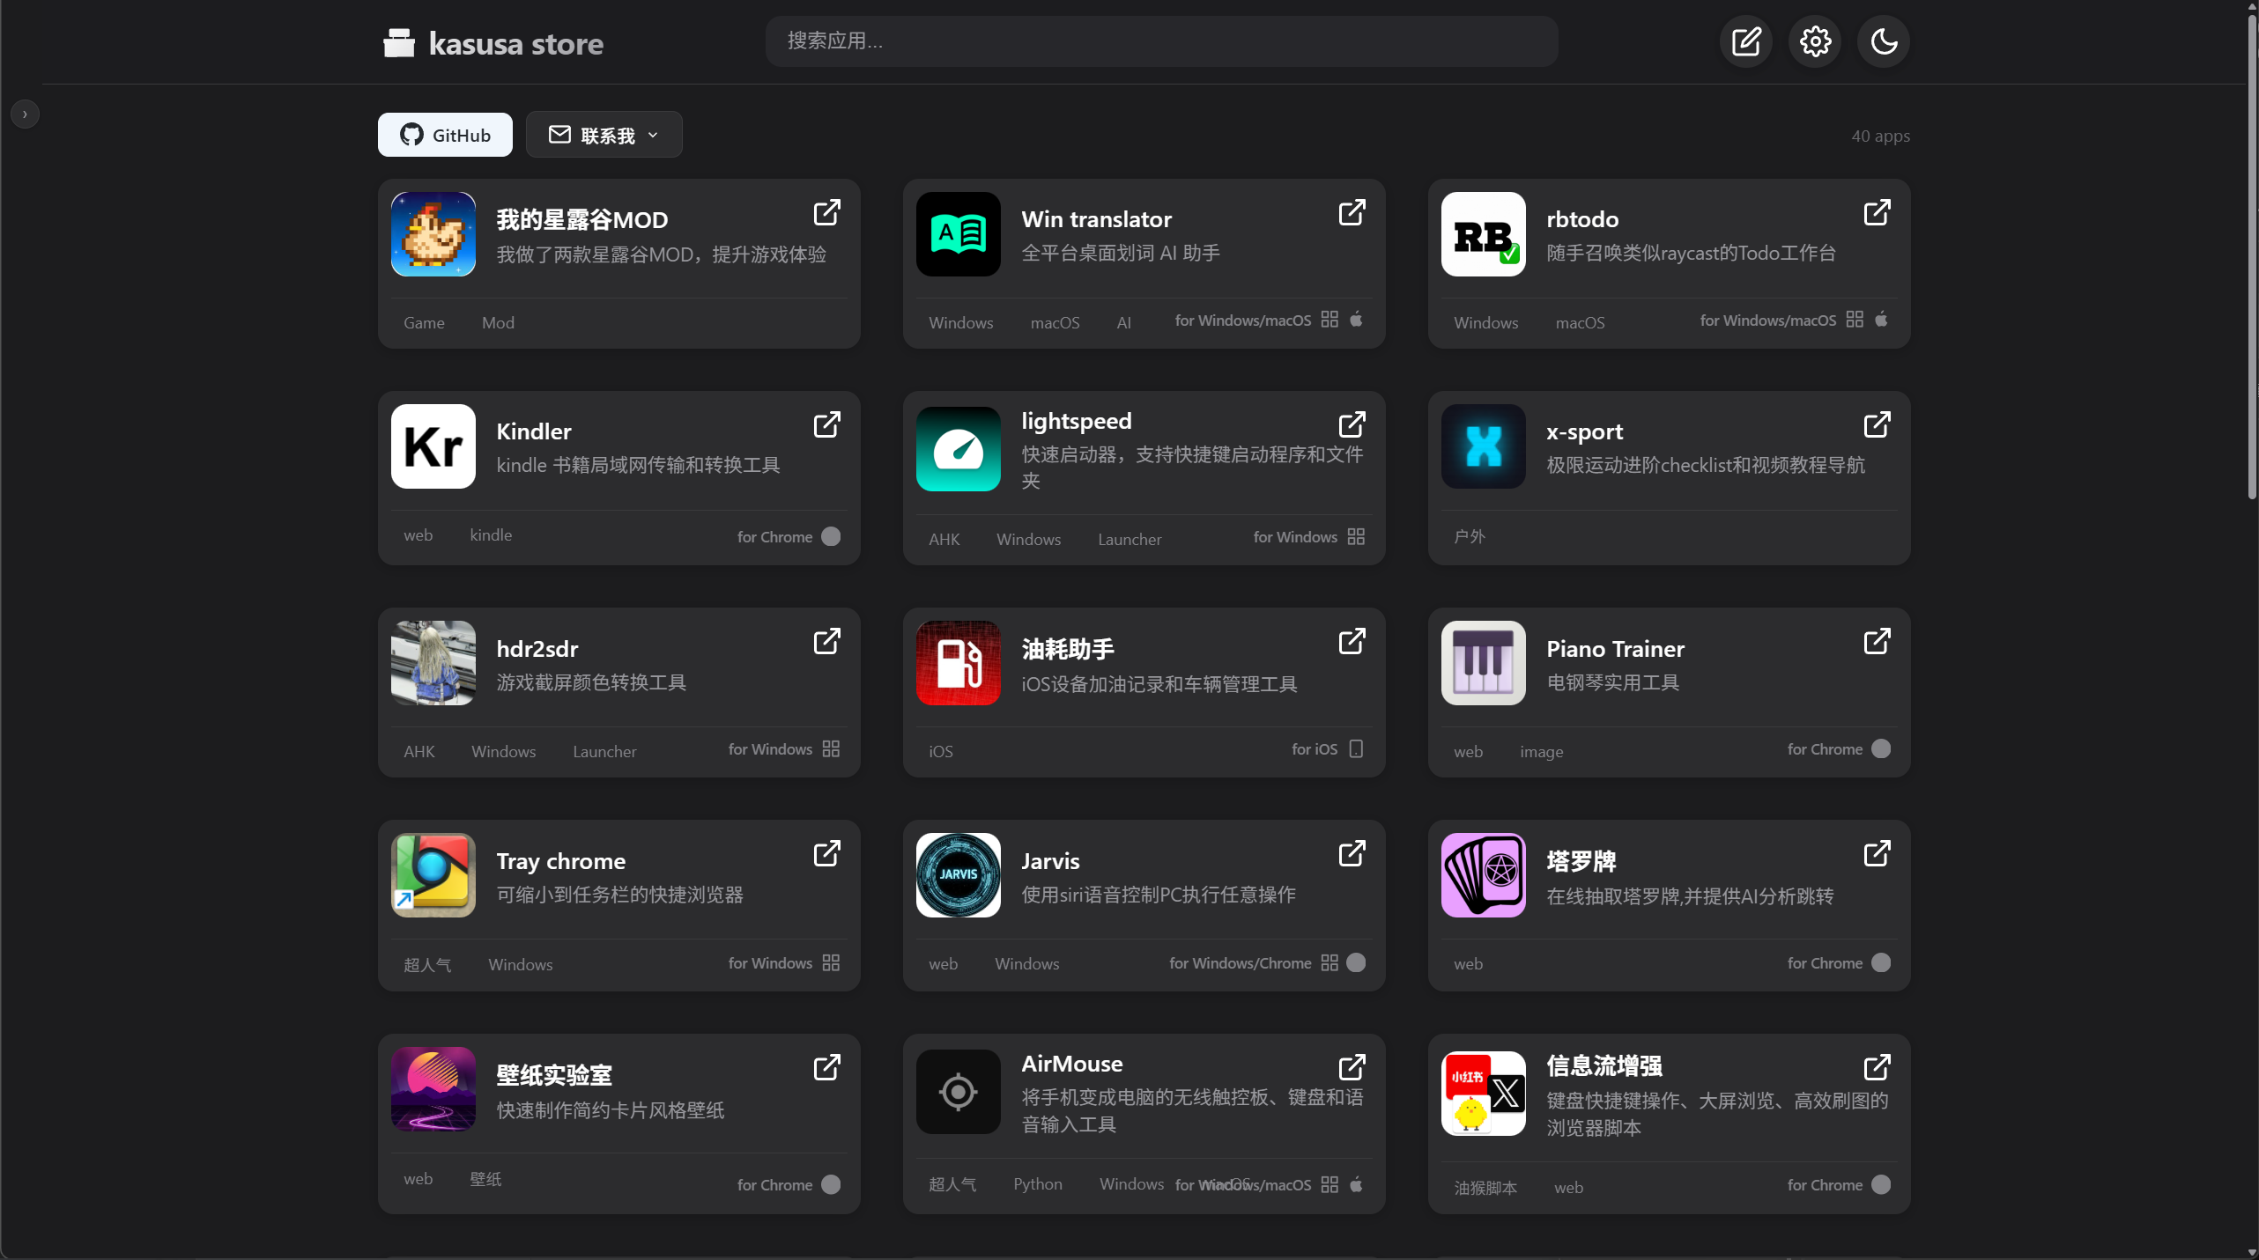Open the Jarvis card title
Viewport: 2259px width, 1260px height.
[x=1050, y=861]
